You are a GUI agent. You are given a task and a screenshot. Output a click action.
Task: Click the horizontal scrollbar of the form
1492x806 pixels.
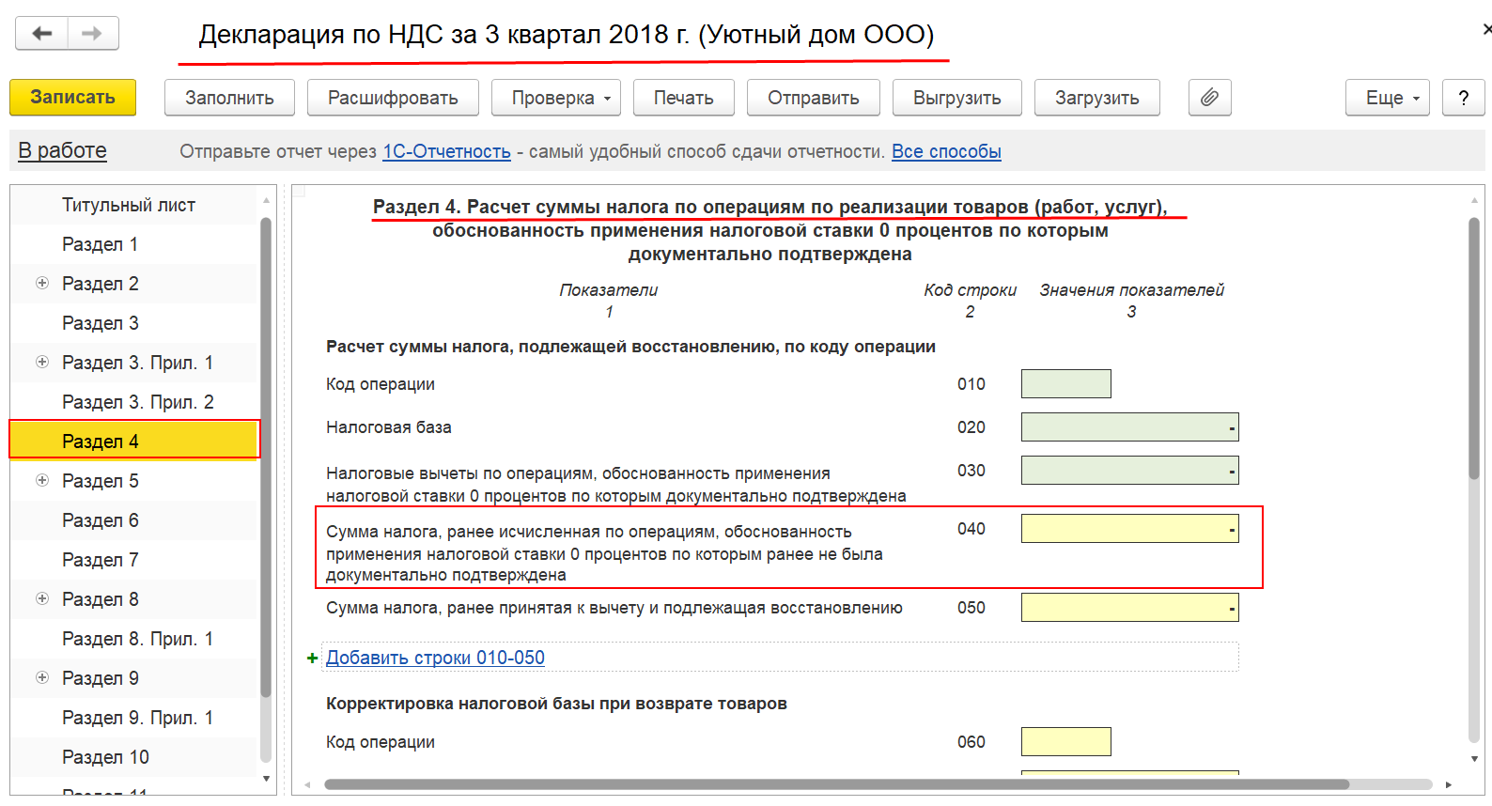point(836,784)
